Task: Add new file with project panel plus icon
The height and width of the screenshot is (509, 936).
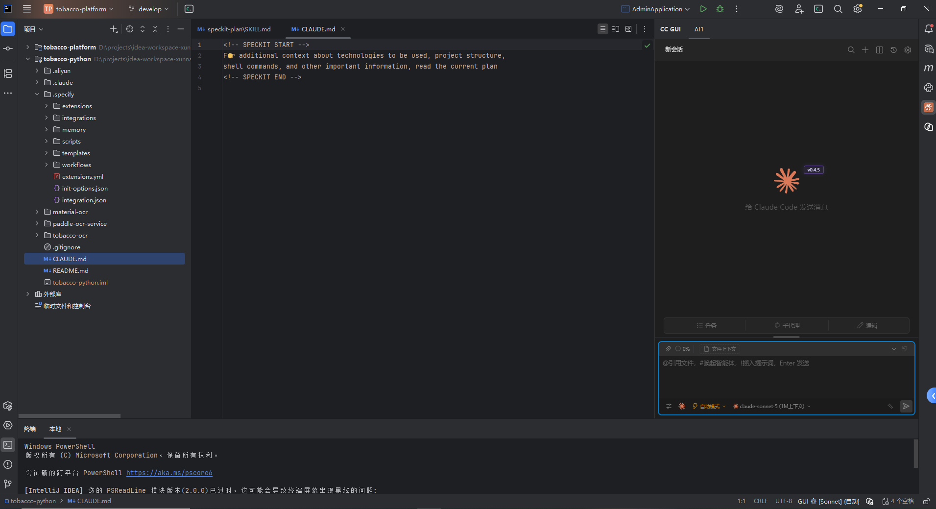Action: (114, 29)
